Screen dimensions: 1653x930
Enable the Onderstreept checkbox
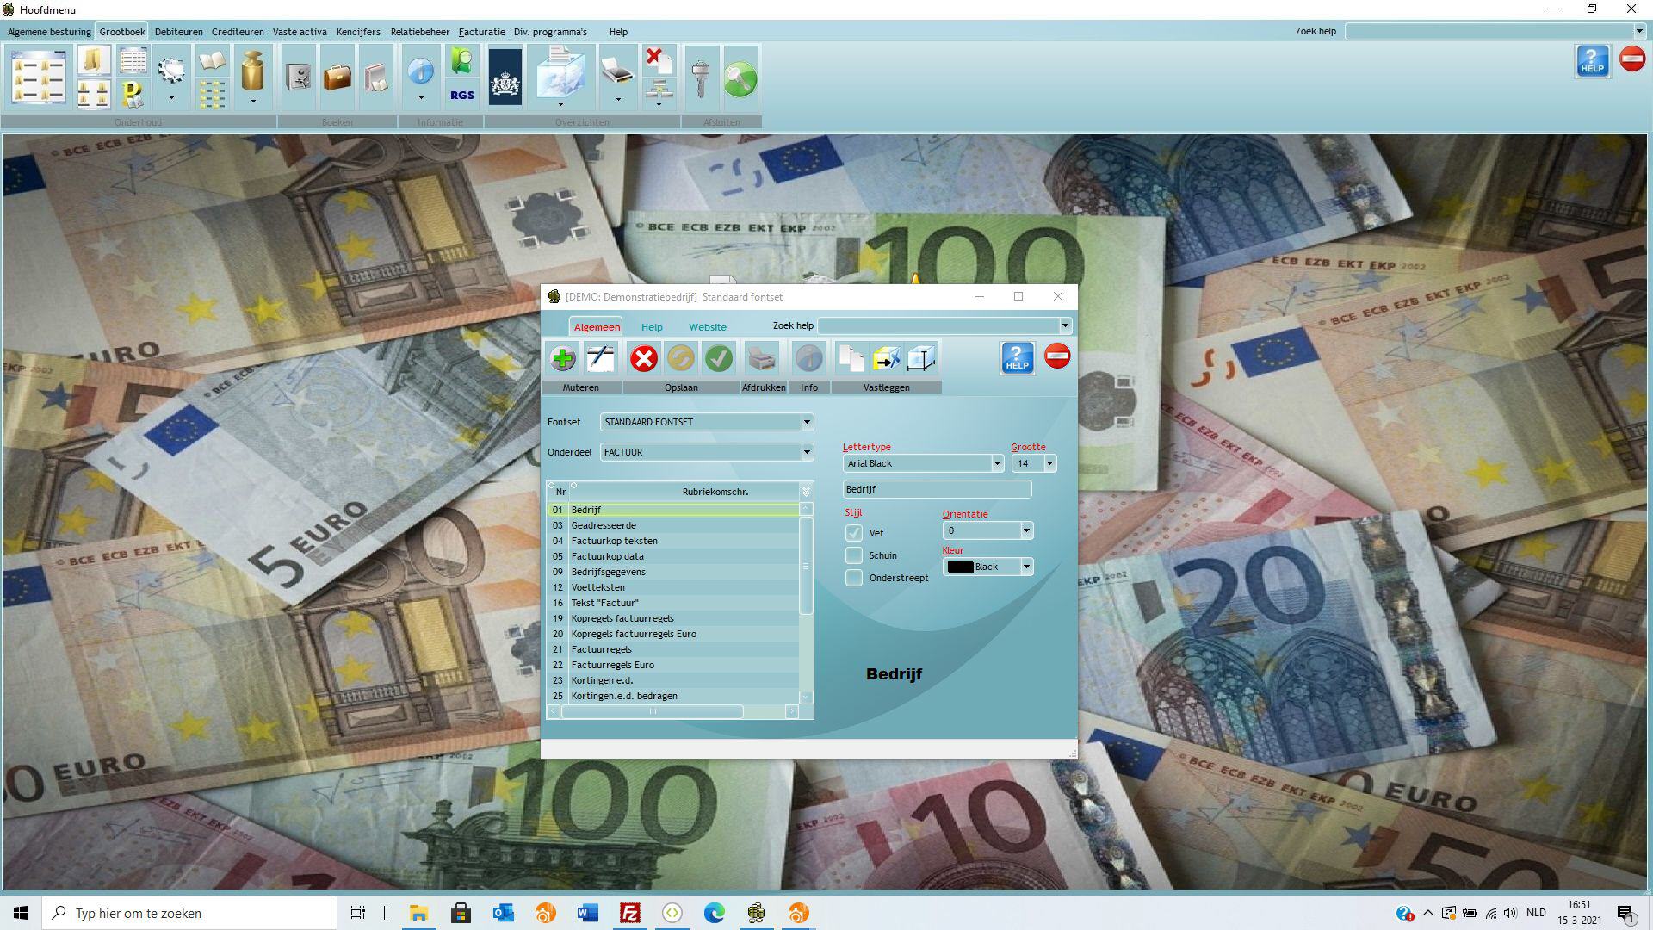tap(854, 578)
